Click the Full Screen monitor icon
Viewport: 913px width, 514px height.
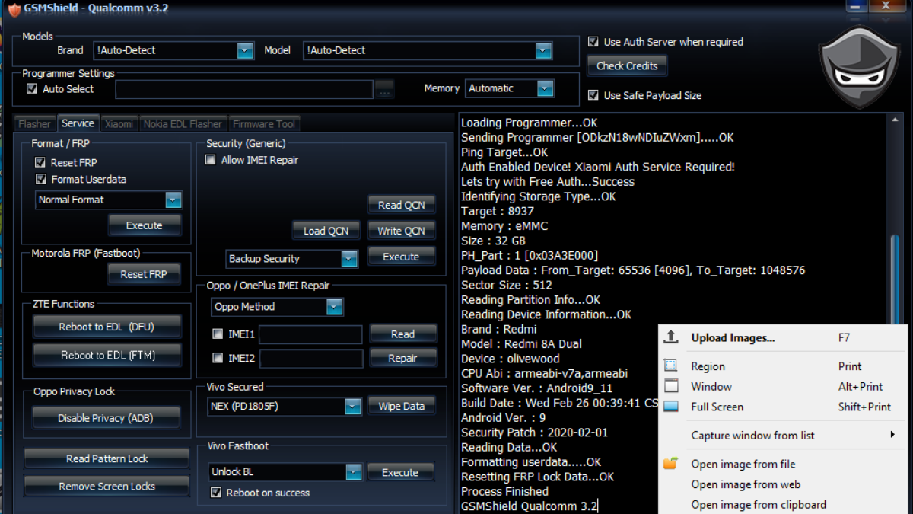tap(670, 407)
